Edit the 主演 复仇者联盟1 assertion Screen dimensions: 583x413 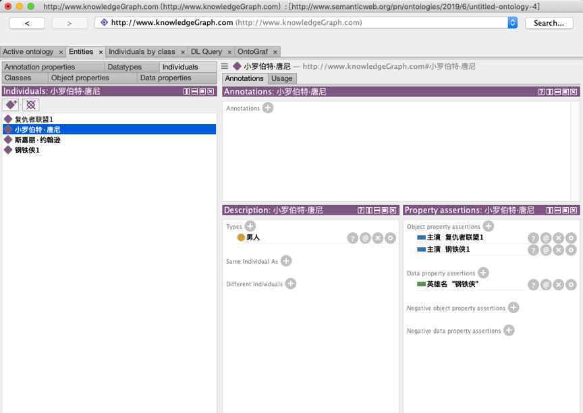point(571,238)
